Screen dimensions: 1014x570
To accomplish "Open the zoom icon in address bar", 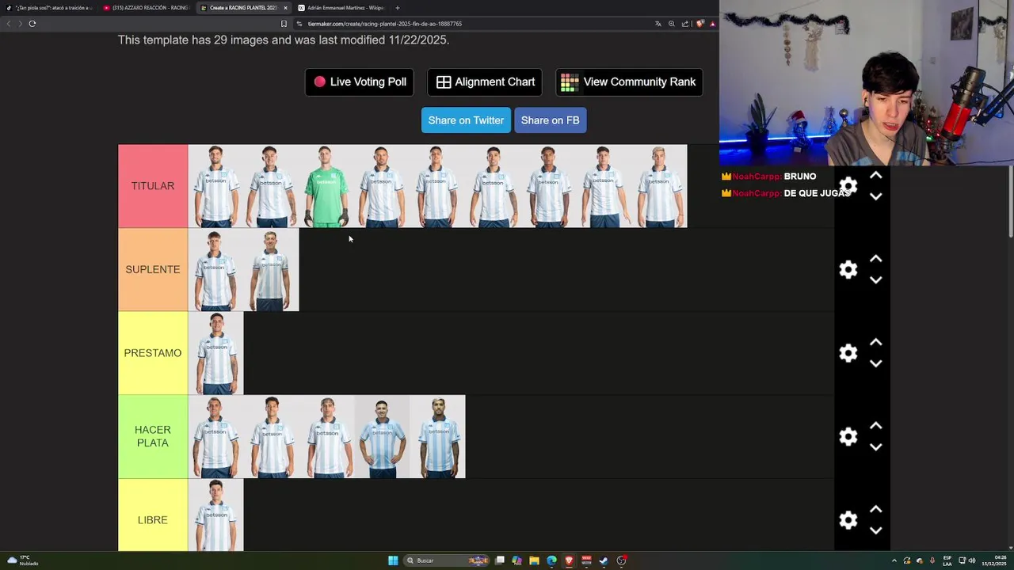I will point(672,24).
